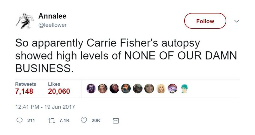Viewport: 255px width, 135px height.
Task: Like the tweet with the heart icon
Action: coord(84,120)
